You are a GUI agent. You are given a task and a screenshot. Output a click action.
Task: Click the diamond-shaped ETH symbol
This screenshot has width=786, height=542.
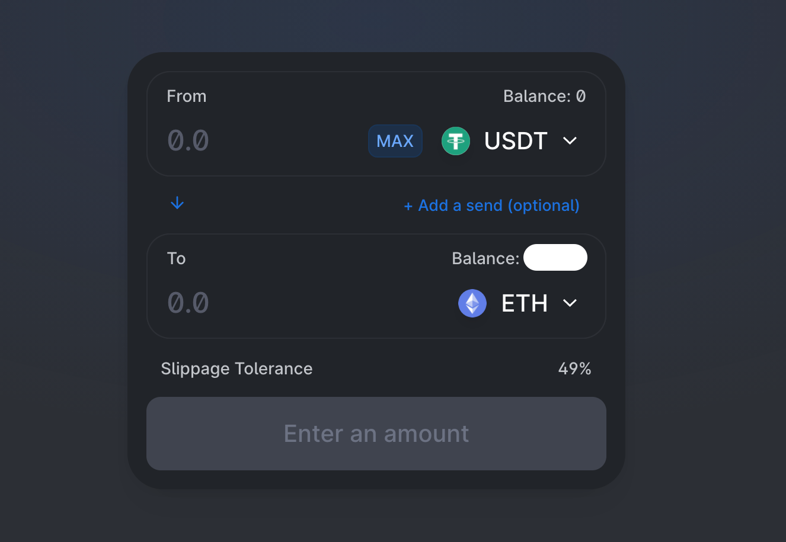click(472, 303)
